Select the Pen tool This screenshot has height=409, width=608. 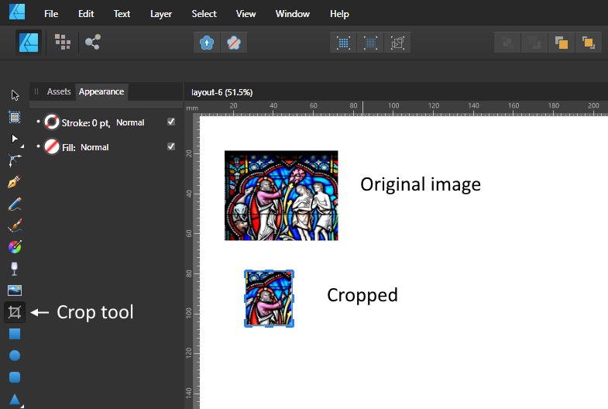[15, 181]
